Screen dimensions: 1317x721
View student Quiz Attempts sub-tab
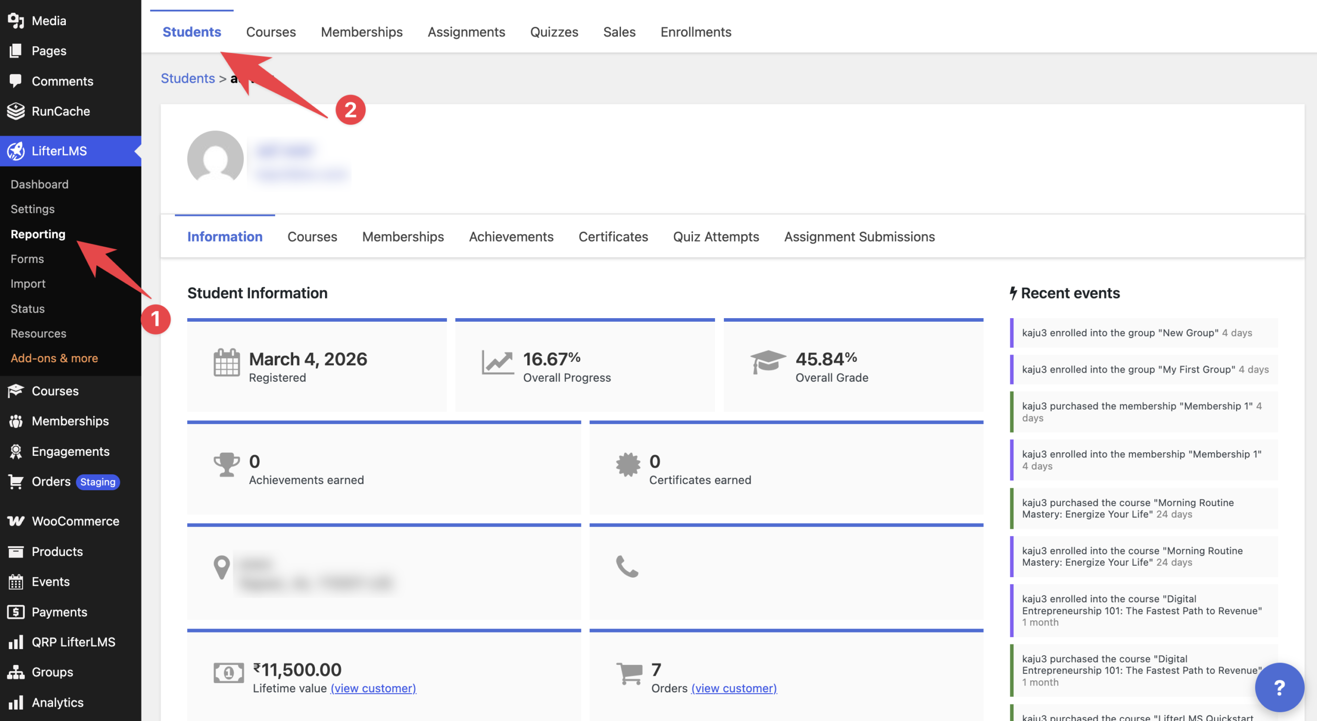coord(716,236)
